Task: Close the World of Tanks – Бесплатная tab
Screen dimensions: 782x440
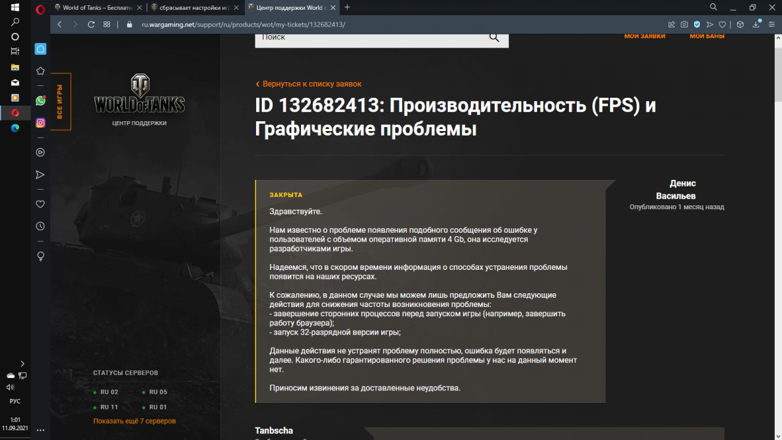Action: (140, 8)
